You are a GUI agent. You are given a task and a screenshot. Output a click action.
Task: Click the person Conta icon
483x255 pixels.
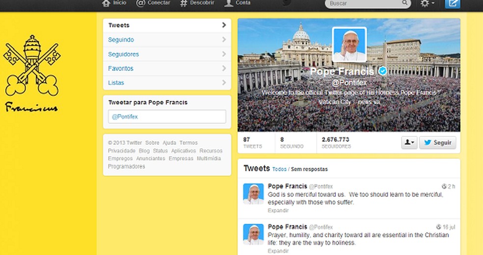tap(229, 3)
